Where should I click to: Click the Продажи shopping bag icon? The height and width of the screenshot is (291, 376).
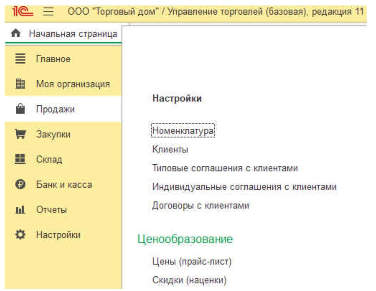pos(20,109)
